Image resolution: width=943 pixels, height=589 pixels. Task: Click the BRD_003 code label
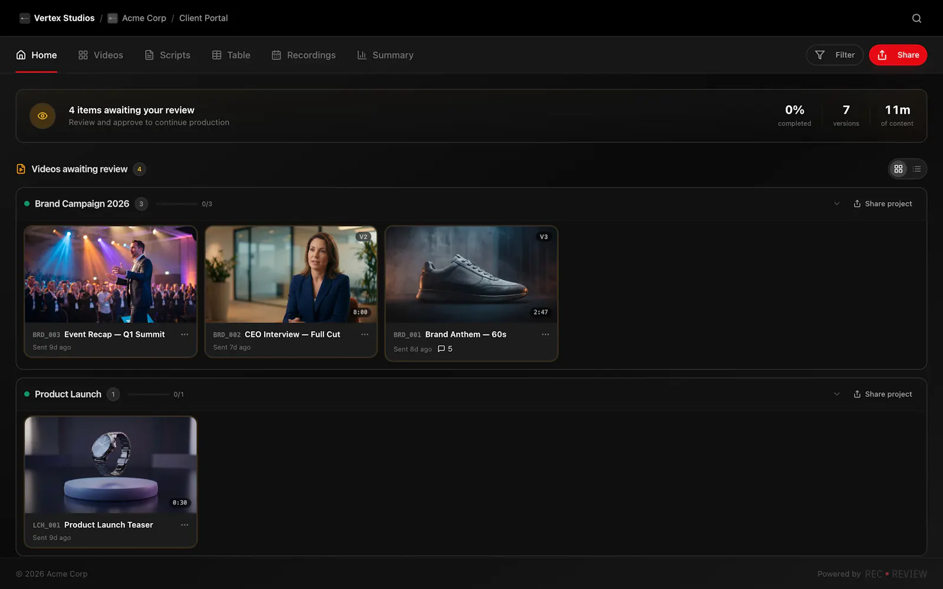pos(46,335)
